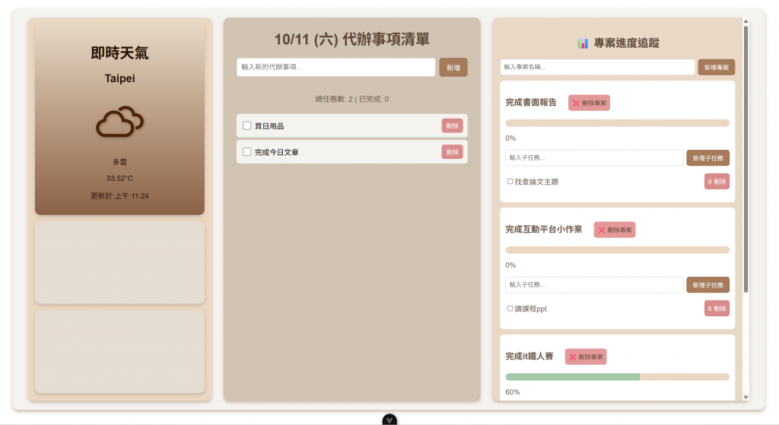Focus subtask input under 完成互動平台小作業
This screenshot has width=779, height=425.
[x=594, y=285]
